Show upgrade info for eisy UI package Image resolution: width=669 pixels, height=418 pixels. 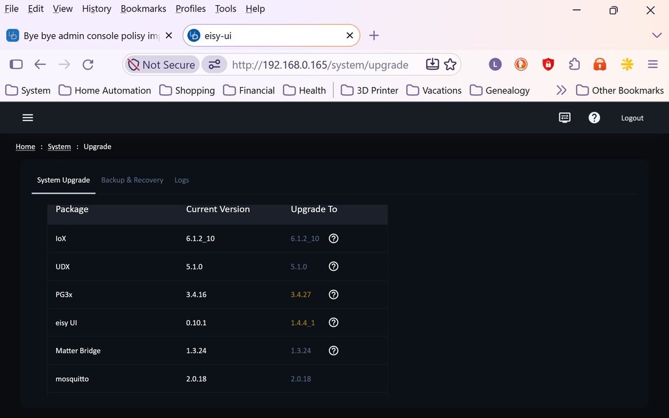(334, 322)
